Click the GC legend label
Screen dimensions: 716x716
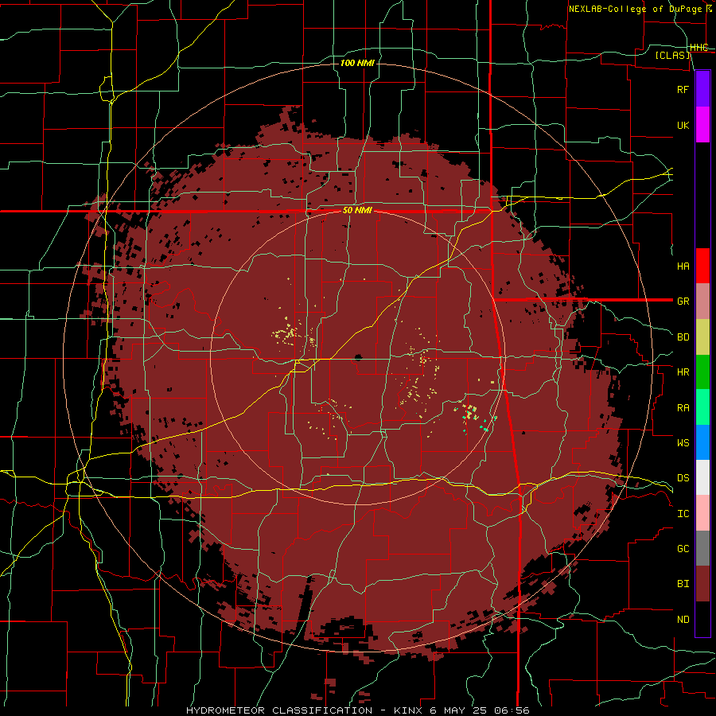point(683,549)
